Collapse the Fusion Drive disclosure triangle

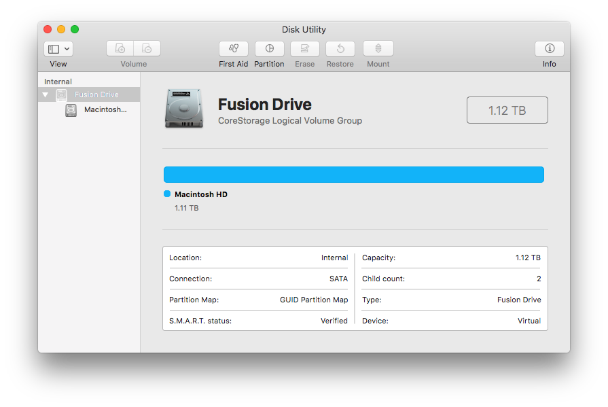(x=46, y=95)
